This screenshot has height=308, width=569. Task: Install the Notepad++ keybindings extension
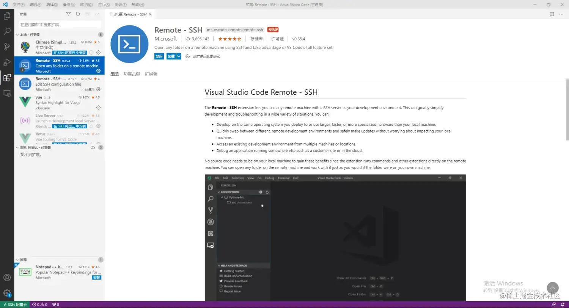pos(96,277)
